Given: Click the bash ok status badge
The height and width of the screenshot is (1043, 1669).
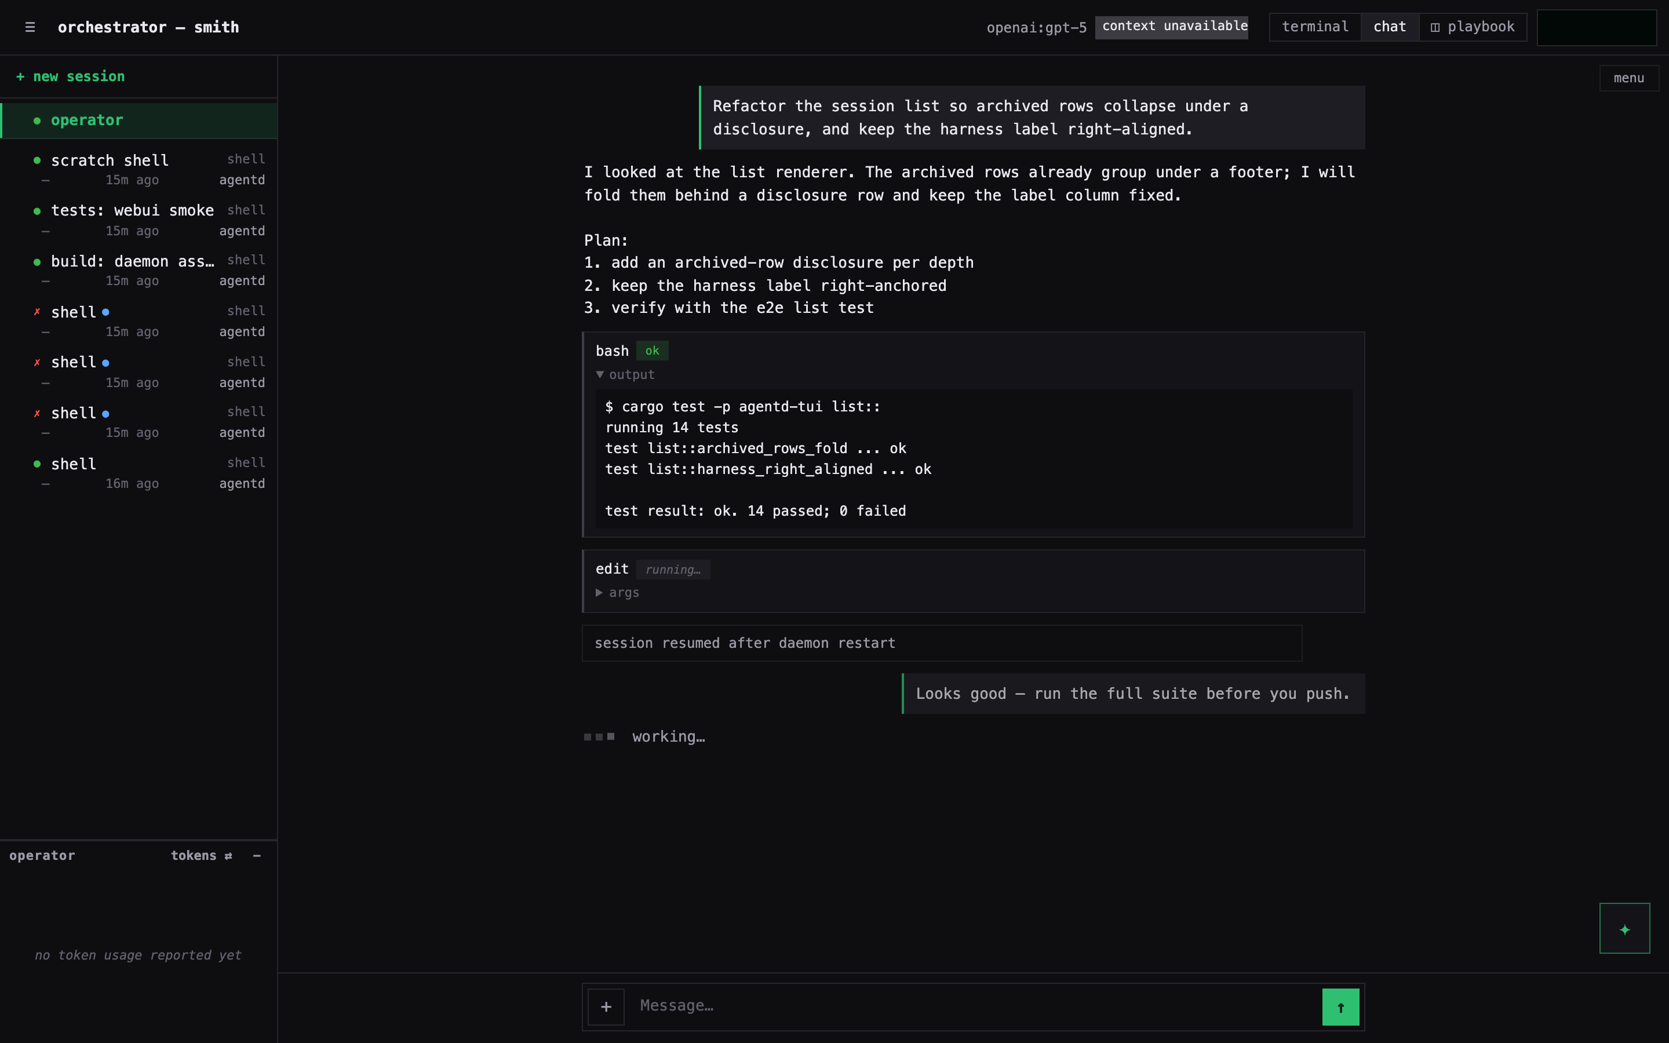Looking at the screenshot, I should (652, 351).
